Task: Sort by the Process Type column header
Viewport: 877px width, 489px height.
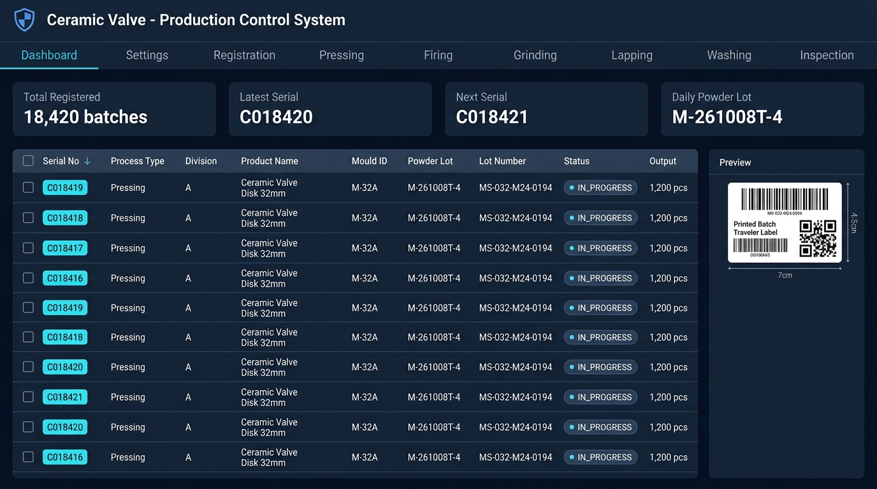Action: (138, 161)
